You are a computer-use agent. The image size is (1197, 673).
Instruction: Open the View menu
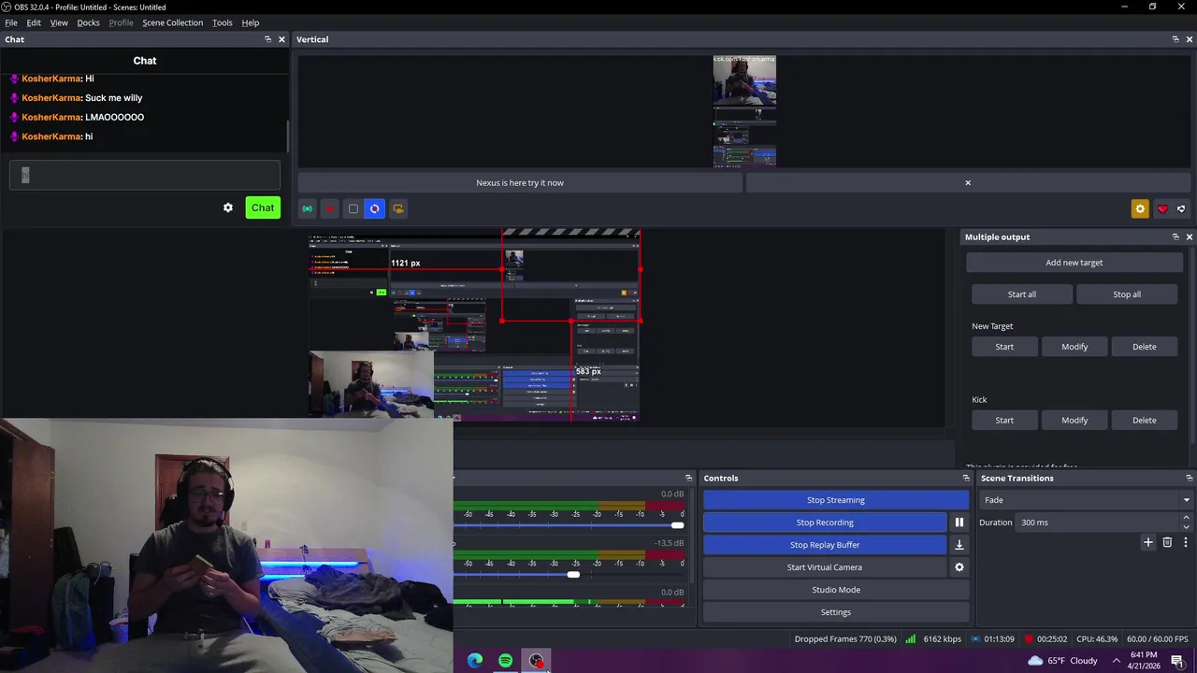tap(59, 22)
